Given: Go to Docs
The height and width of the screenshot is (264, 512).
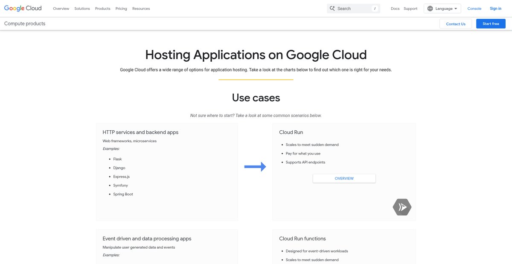Looking at the screenshot, I should [x=395, y=9].
